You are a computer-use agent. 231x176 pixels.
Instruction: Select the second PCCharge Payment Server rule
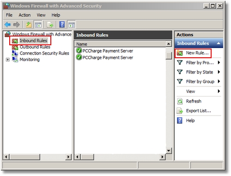108,57
